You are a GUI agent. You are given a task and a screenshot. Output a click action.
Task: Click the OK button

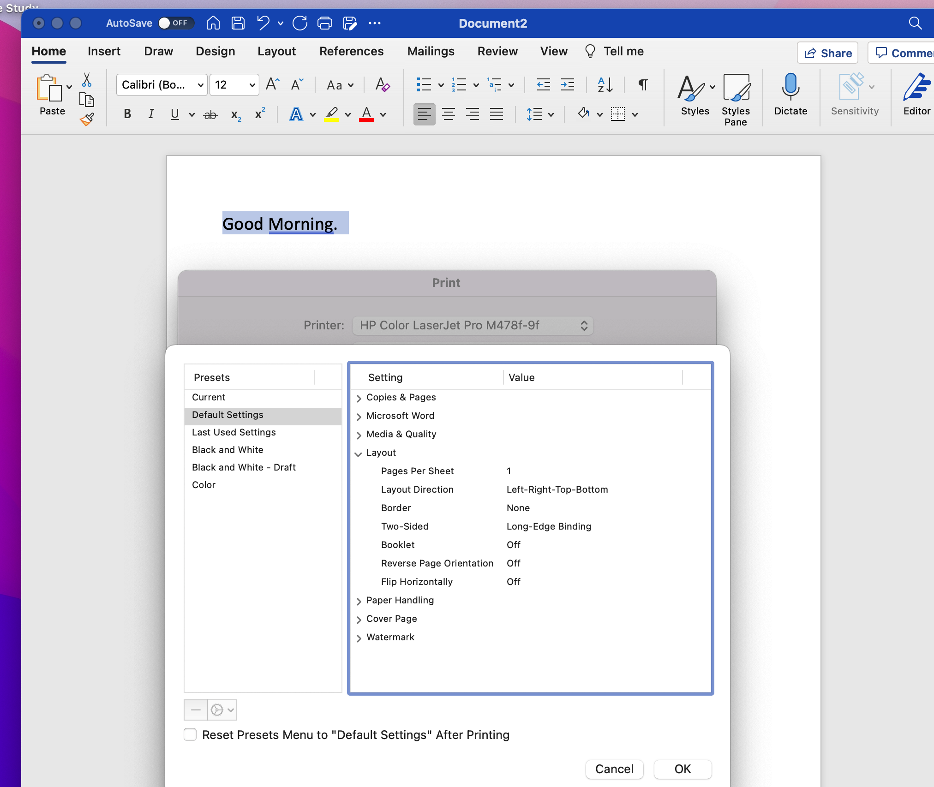point(683,768)
